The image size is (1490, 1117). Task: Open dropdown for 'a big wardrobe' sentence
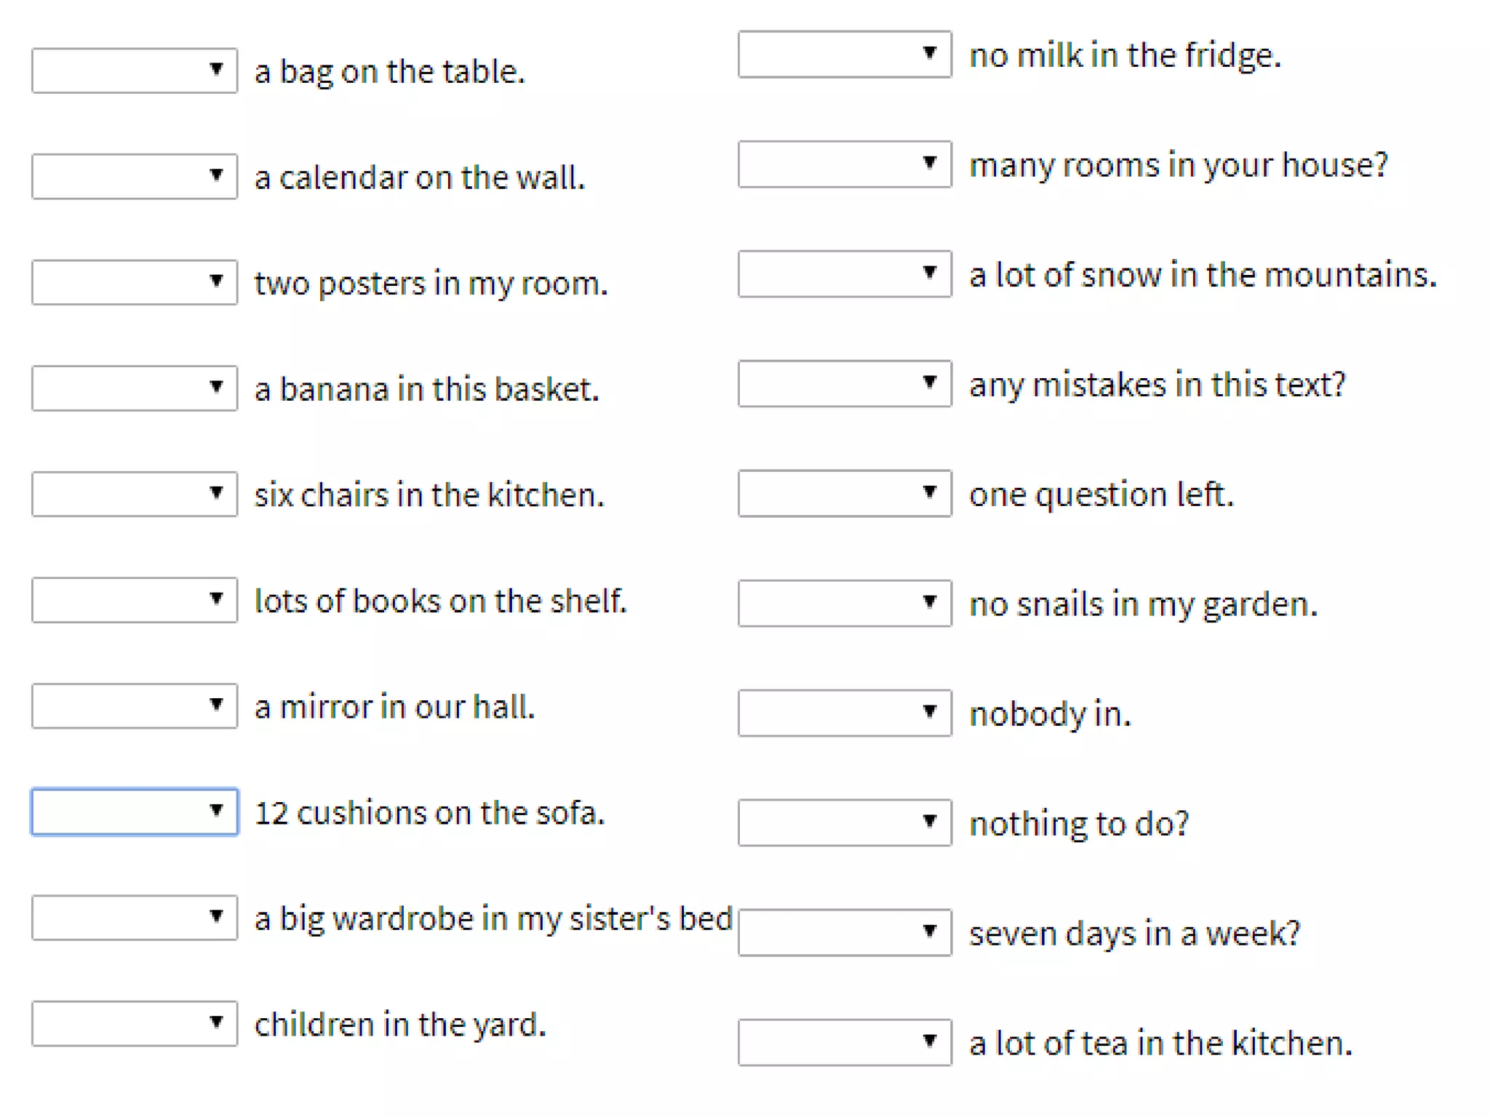click(135, 918)
